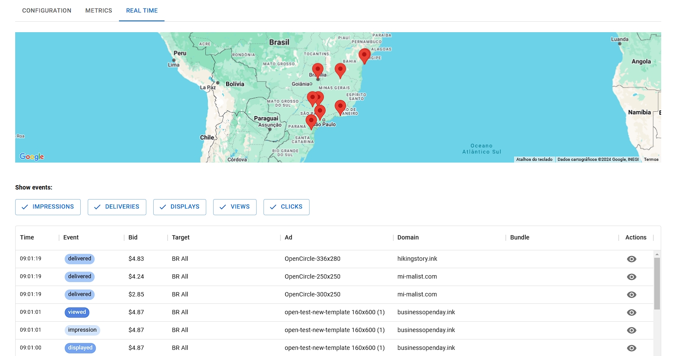Screen dimensions: 679x356
Task: Open the Metrics tab
Action: coord(99,10)
